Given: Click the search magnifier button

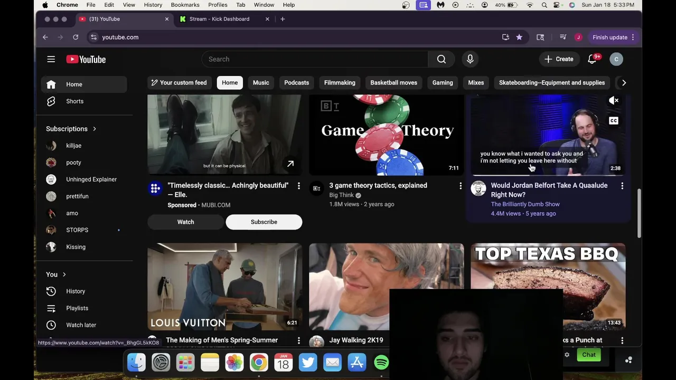Looking at the screenshot, I should pyautogui.click(x=442, y=59).
